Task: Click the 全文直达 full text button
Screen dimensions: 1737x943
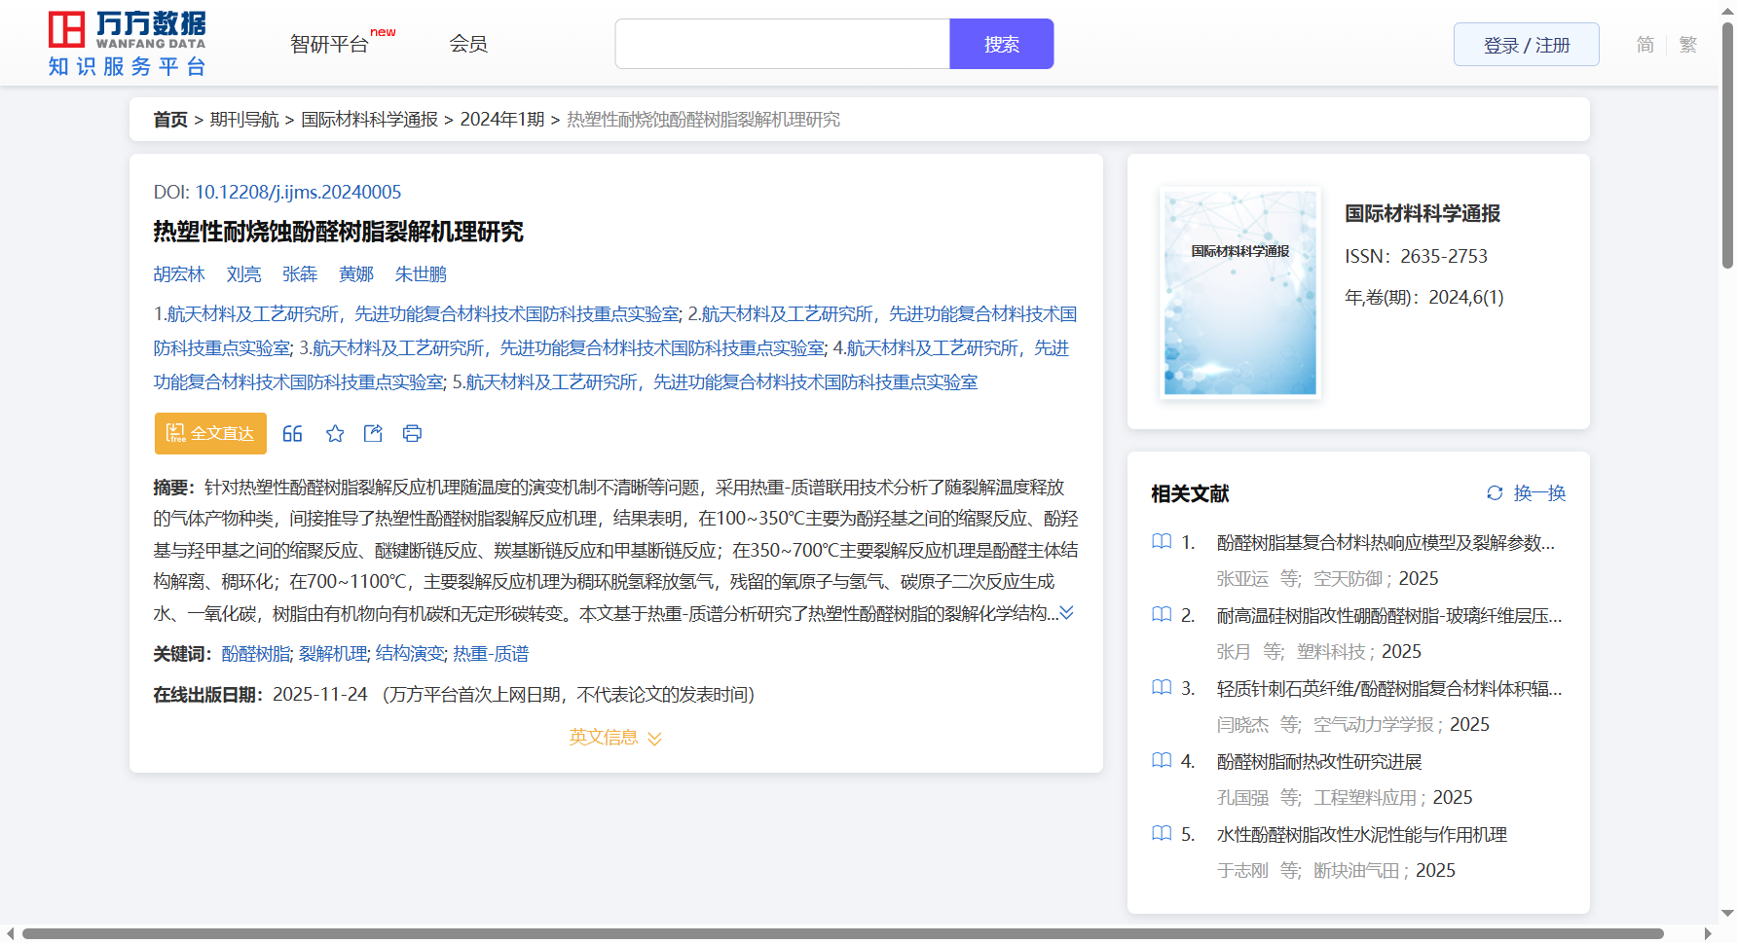Action: coord(210,434)
